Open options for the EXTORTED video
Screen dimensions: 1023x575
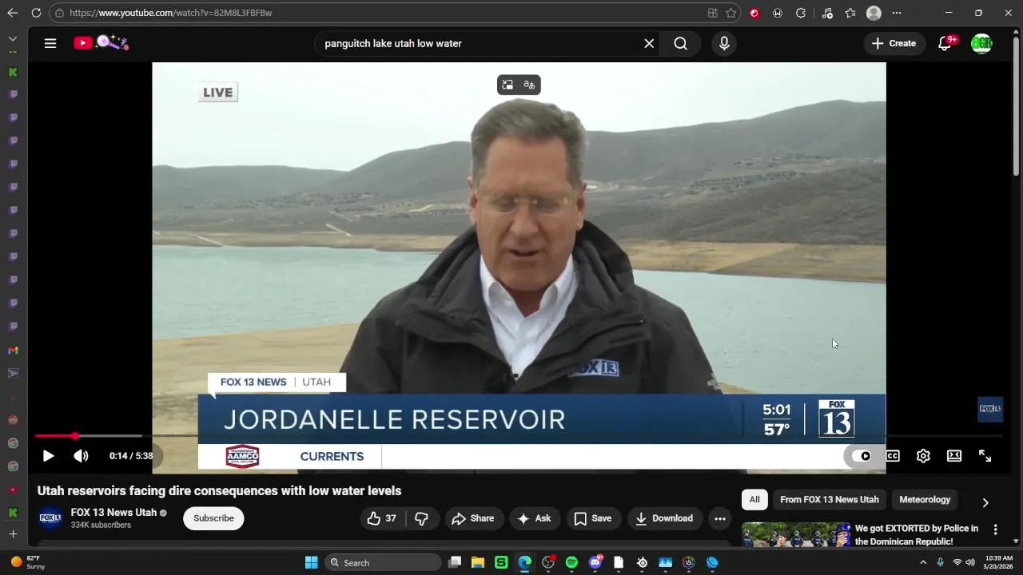pyautogui.click(x=995, y=529)
